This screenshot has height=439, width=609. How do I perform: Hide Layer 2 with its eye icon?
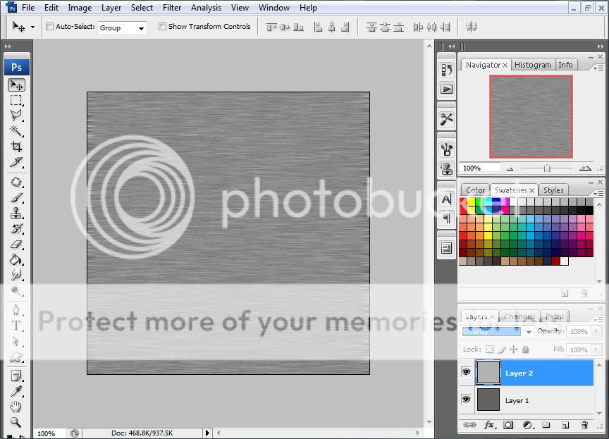coord(466,372)
